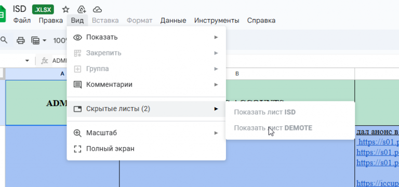Click the eye icon beside Показать
The image size is (399, 187).
pyautogui.click(x=77, y=37)
